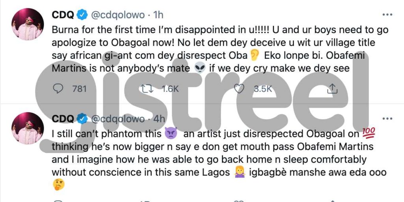Screen dimensions: 404x202
Task: View the 781 replies count
Action: pos(79,89)
